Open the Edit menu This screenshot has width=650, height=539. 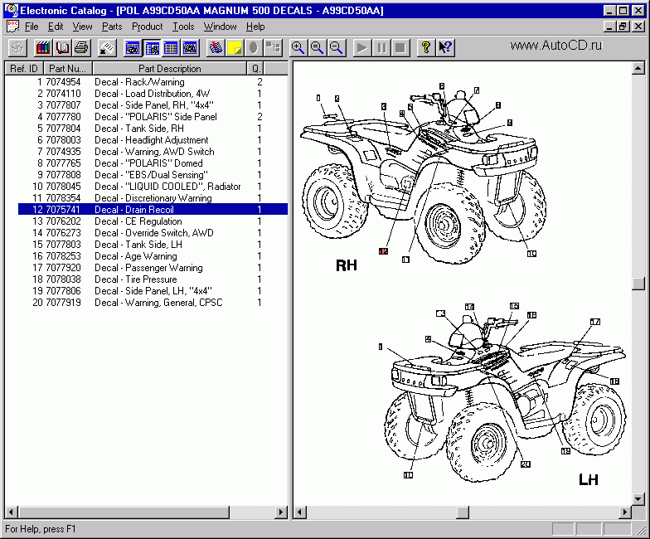click(x=56, y=27)
